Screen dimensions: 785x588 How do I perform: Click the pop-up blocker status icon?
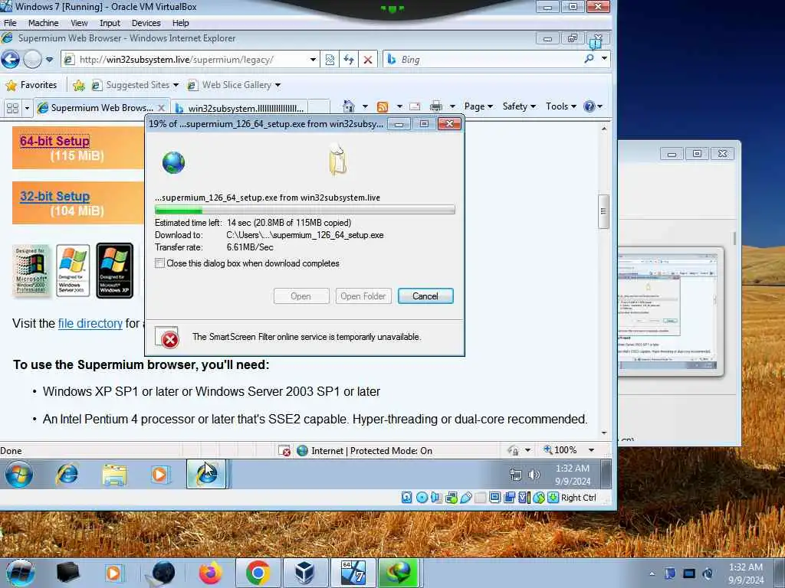pos(284,450)
